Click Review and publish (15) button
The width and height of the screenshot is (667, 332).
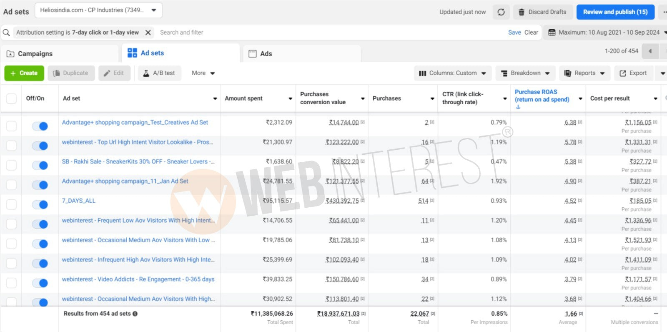[x=615, y=12]
